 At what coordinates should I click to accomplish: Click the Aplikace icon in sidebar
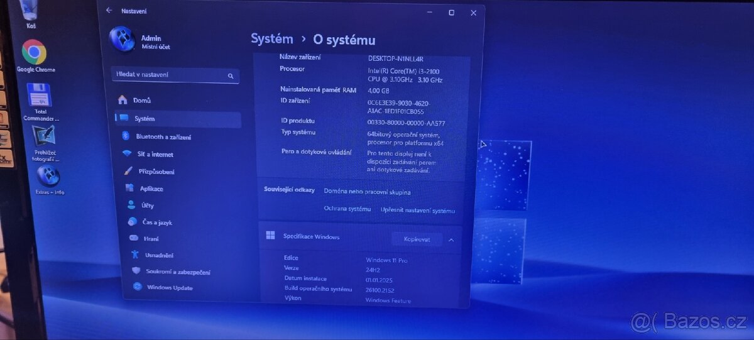coord(129,188)
